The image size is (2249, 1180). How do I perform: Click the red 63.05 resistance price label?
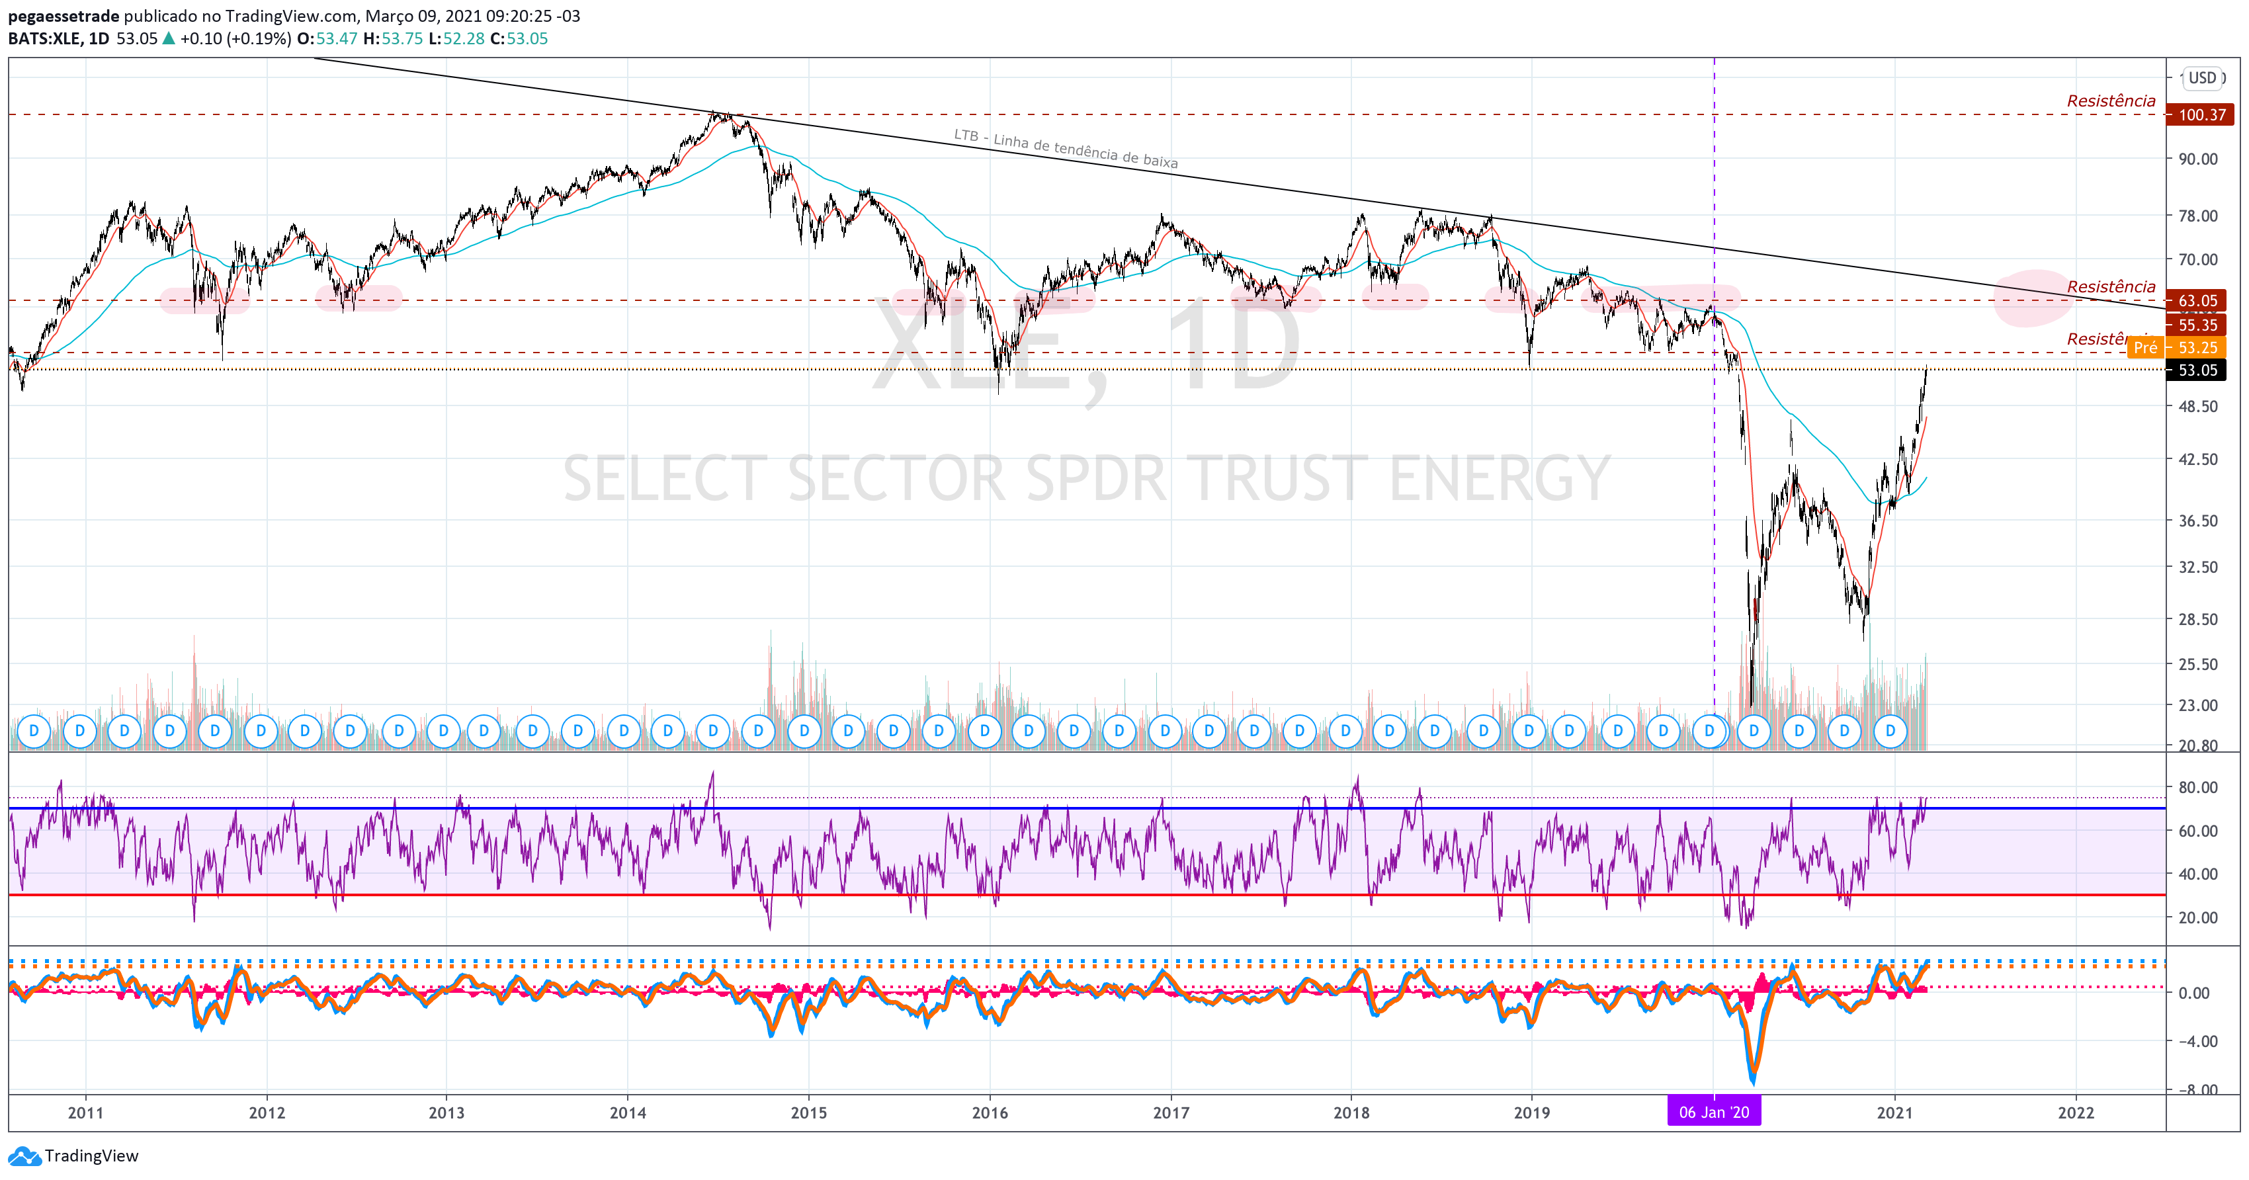point(2197,300)
